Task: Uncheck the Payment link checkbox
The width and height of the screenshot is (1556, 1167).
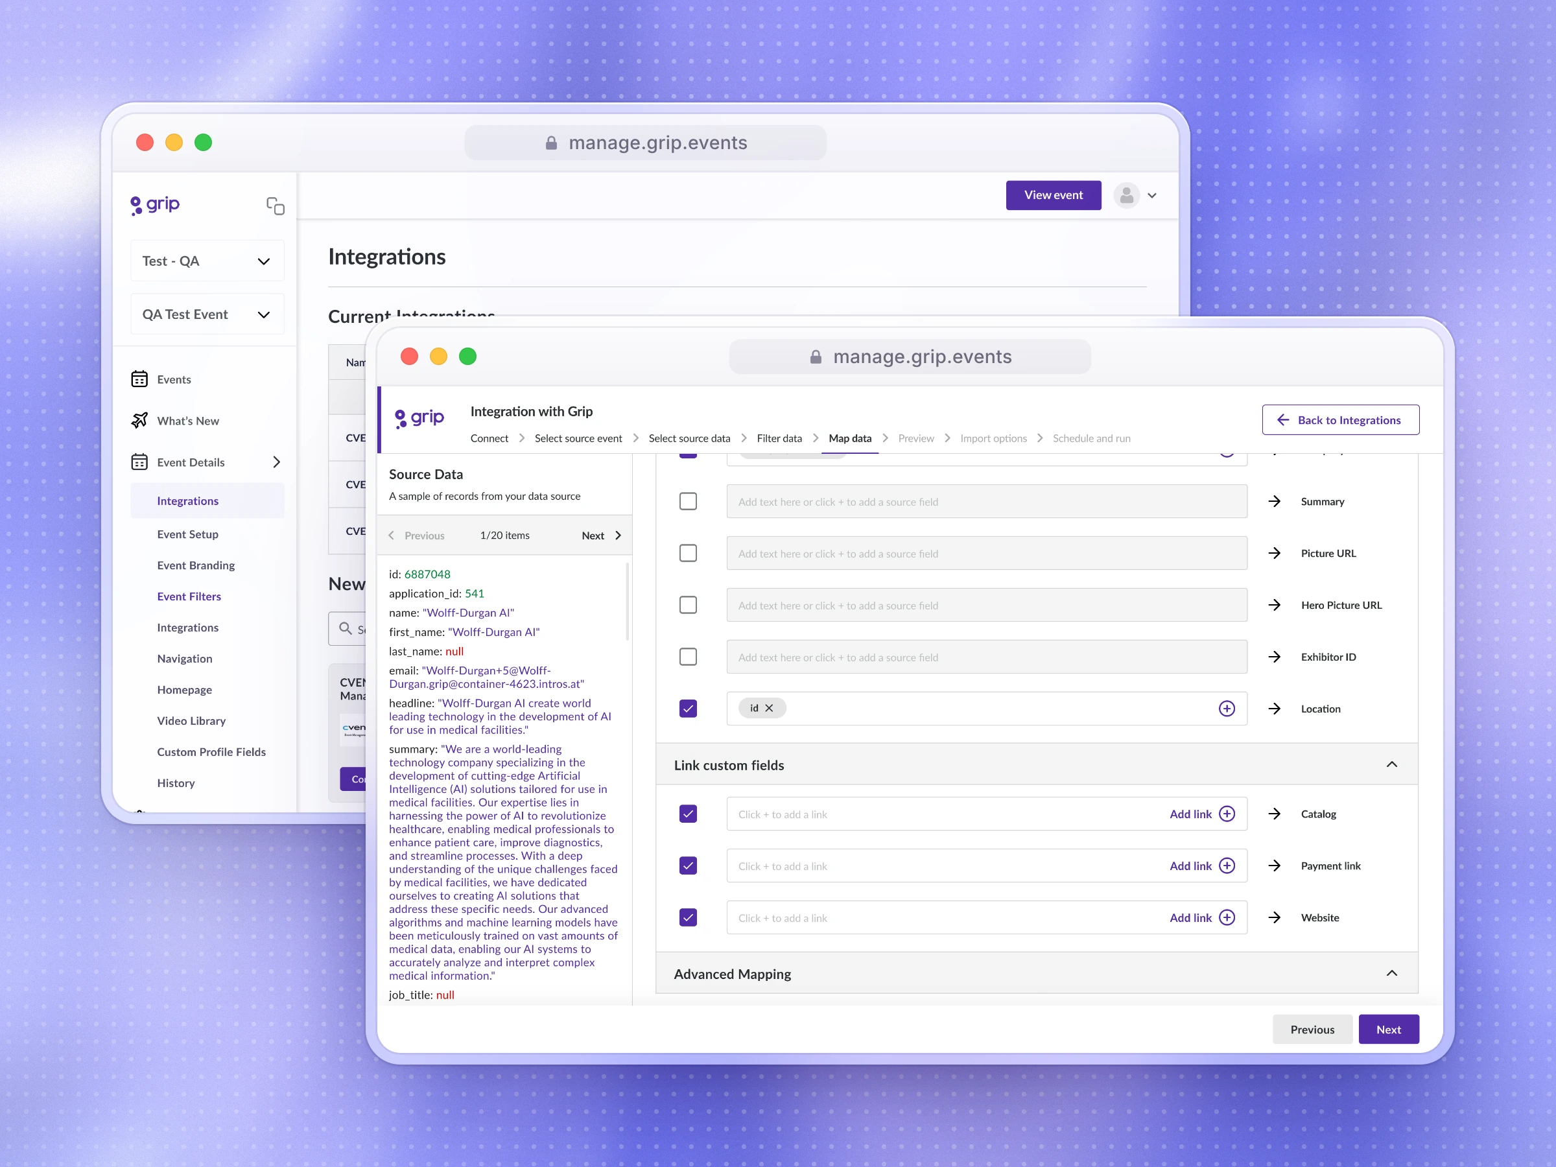Action: click(x=688, y=866)
